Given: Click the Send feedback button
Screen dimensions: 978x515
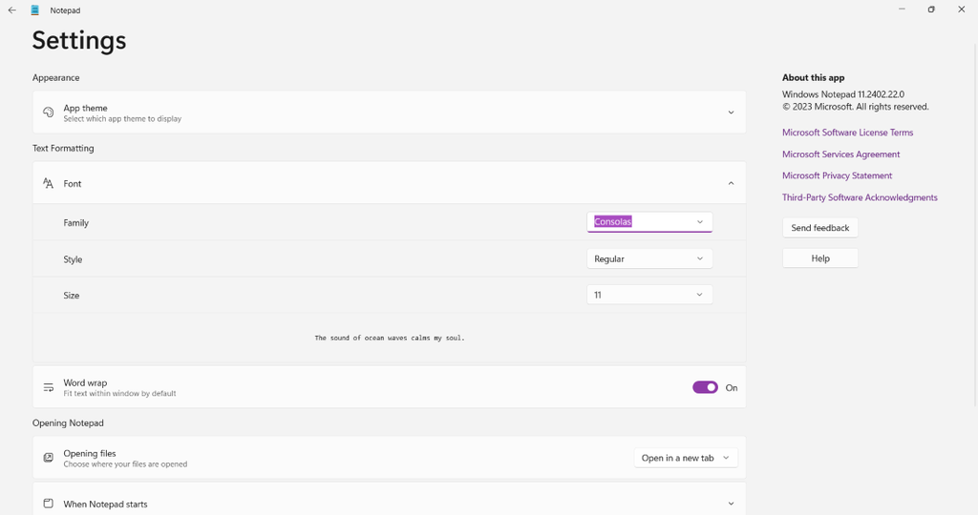Looking at the screenshot, I should (x=819, y=228).
